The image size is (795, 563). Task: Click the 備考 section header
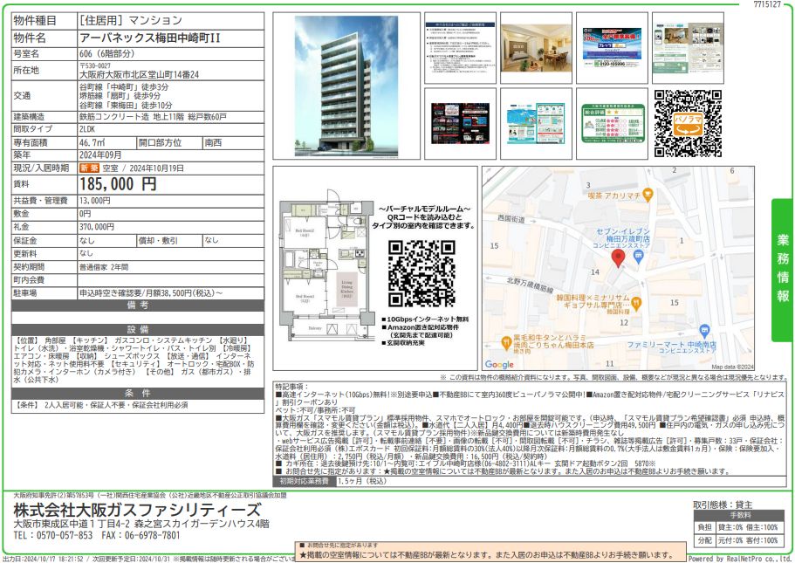point(137,306)
